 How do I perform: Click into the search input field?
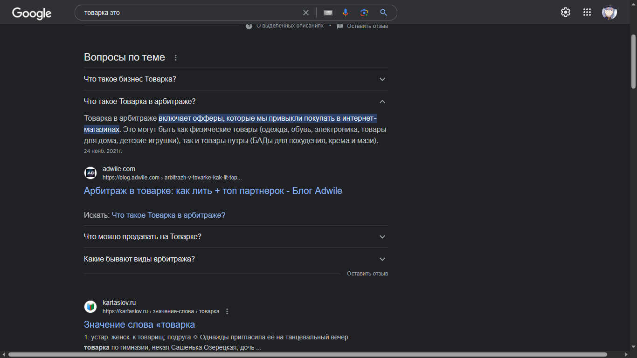(187, 13)
